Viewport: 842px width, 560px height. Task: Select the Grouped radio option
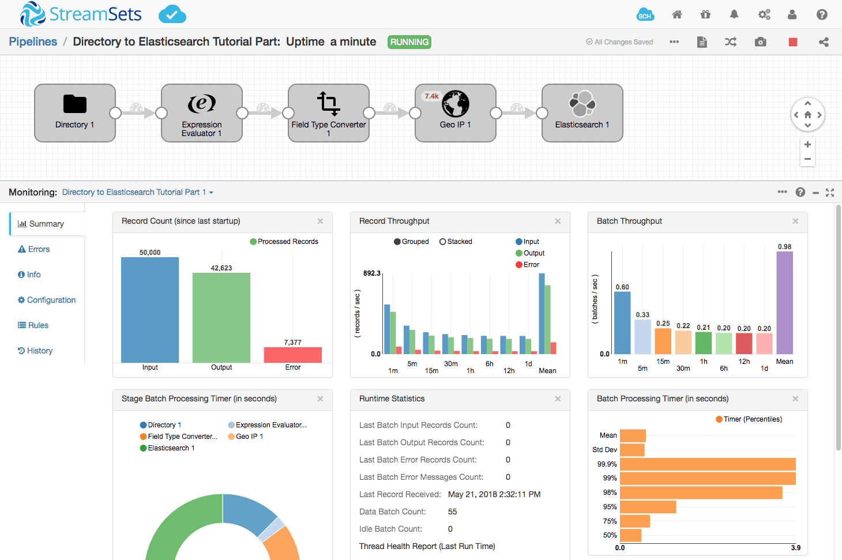click(x=397, y=242)
